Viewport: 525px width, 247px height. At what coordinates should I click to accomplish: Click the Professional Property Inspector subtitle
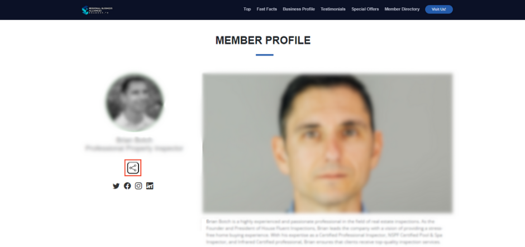click(134, 148)
